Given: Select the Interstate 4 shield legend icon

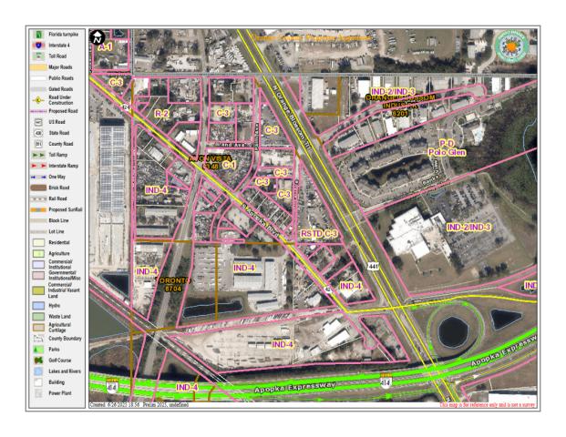Looking at the screenshot, I should coord(38,46).
